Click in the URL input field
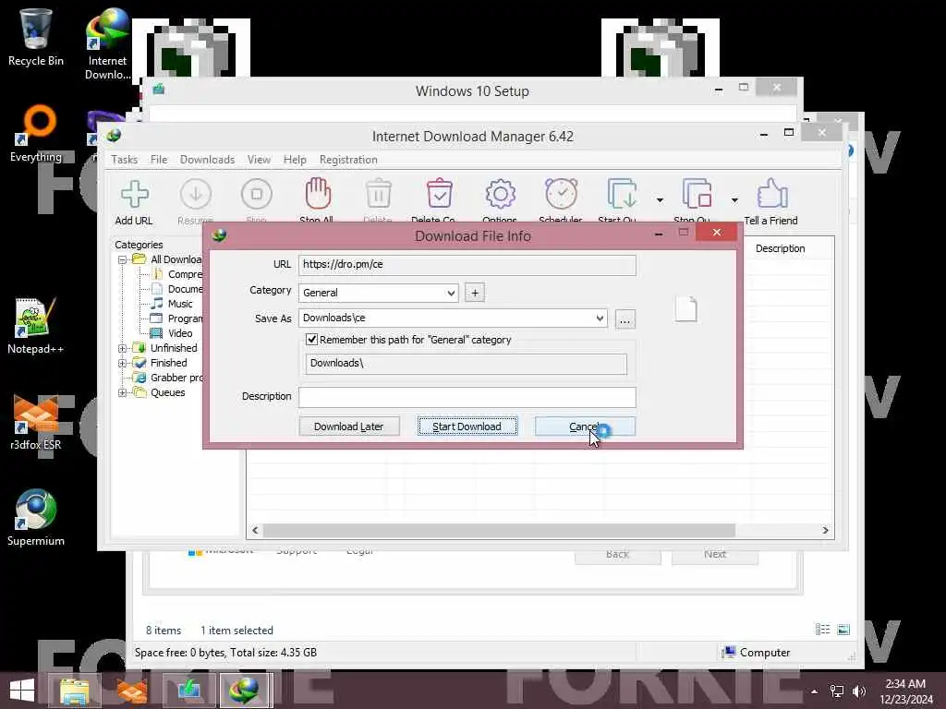This screenshot has width=946, height=709. pyautogui.click(x=467, y=265)
